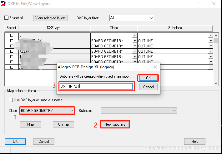Tick the Select all checkbox
Screen dimensions: 222x154
6,18
